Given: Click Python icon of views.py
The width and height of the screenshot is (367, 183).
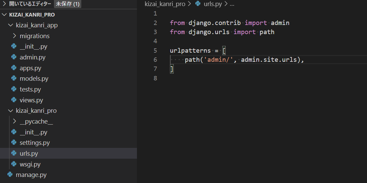Looking at the screenshot, I should click(14, 100).
